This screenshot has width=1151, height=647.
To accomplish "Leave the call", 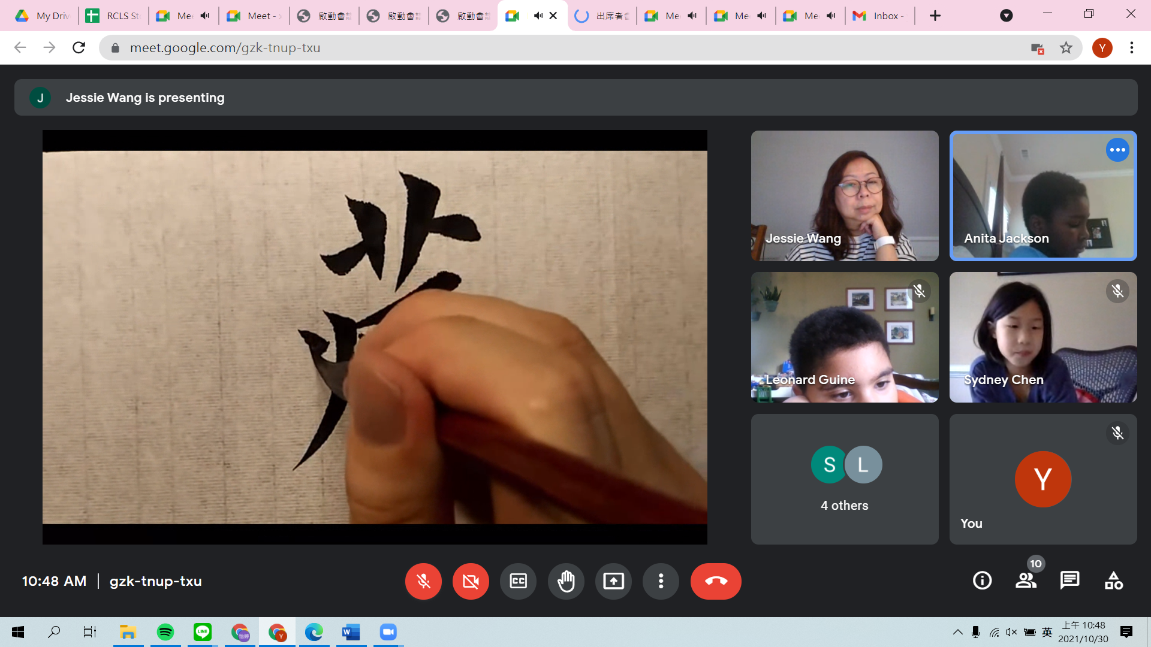I will [x=716, y=581].
